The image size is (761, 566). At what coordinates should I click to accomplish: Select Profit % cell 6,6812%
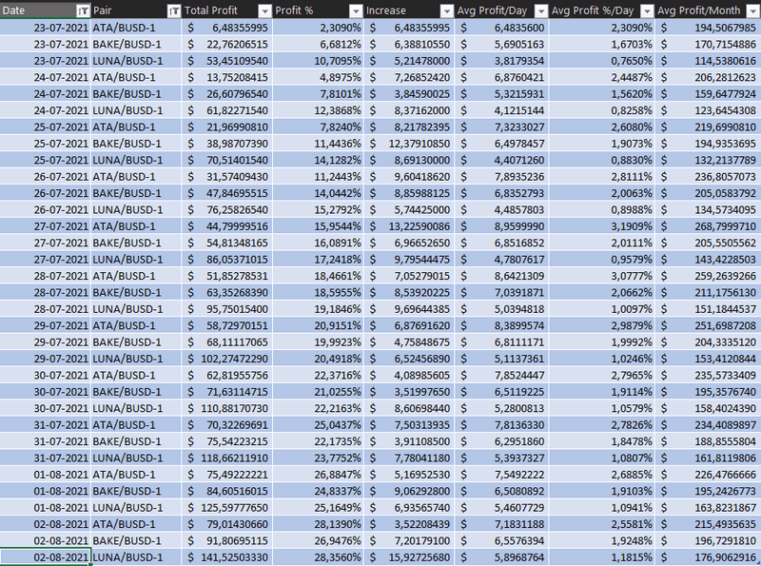(318, 44)
